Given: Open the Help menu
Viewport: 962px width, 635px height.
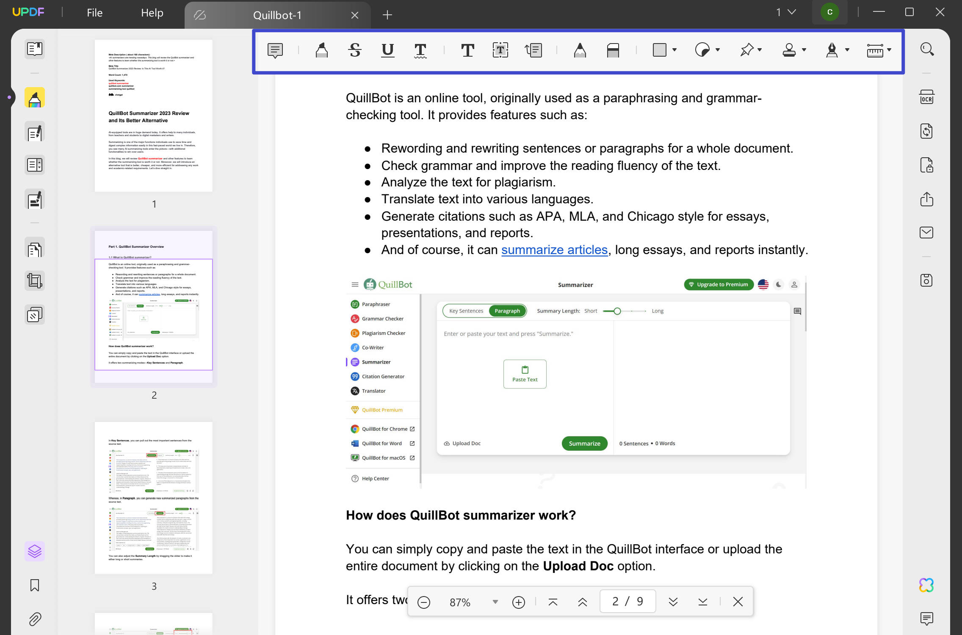Looking at the screenshot, I should [152, 12].
